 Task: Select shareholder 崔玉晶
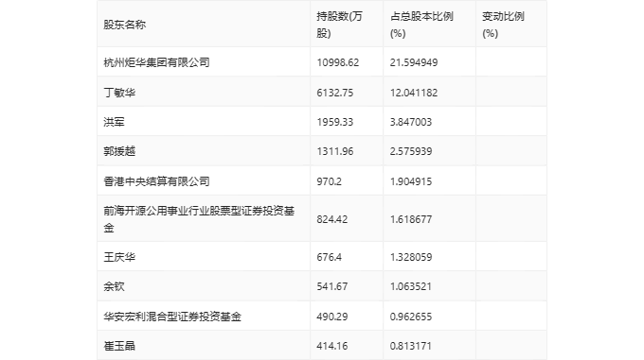(119, 346)
